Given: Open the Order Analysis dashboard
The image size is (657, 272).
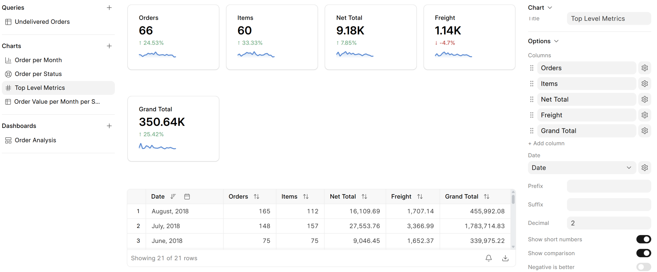Looking at the screenshot, I should [35, 140].
